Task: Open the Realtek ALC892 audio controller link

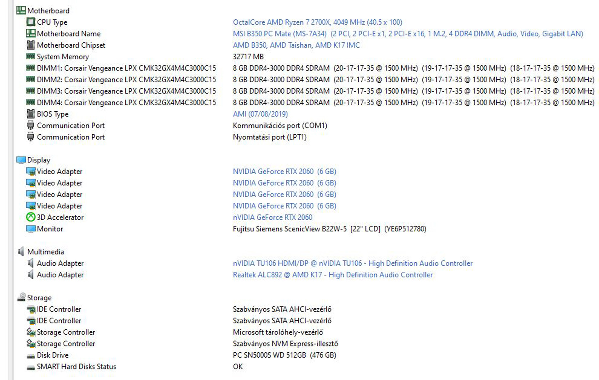Action: coord(333,275)
